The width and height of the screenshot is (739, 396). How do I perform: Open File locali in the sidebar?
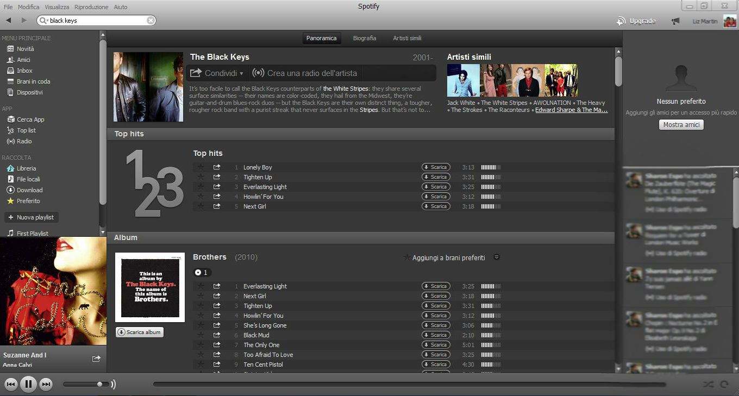23,179
